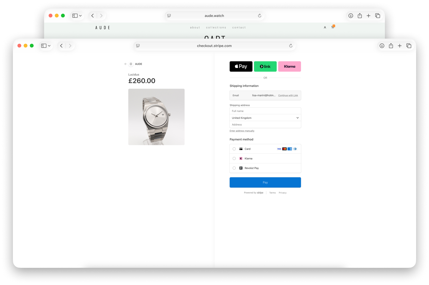Click the Mastercard logo
The width and height of the screenshot is (429, 285).
284,149
